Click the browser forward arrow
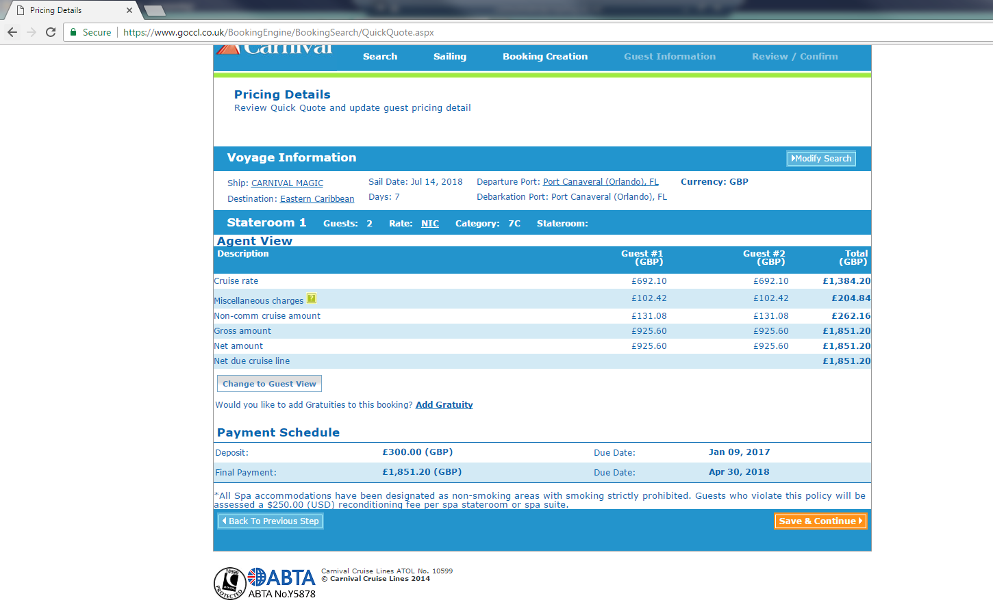 point(32,32)
